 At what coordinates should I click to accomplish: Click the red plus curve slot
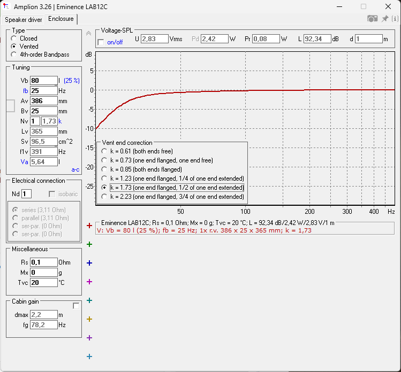pyautogui.click(x=89, y=226)
